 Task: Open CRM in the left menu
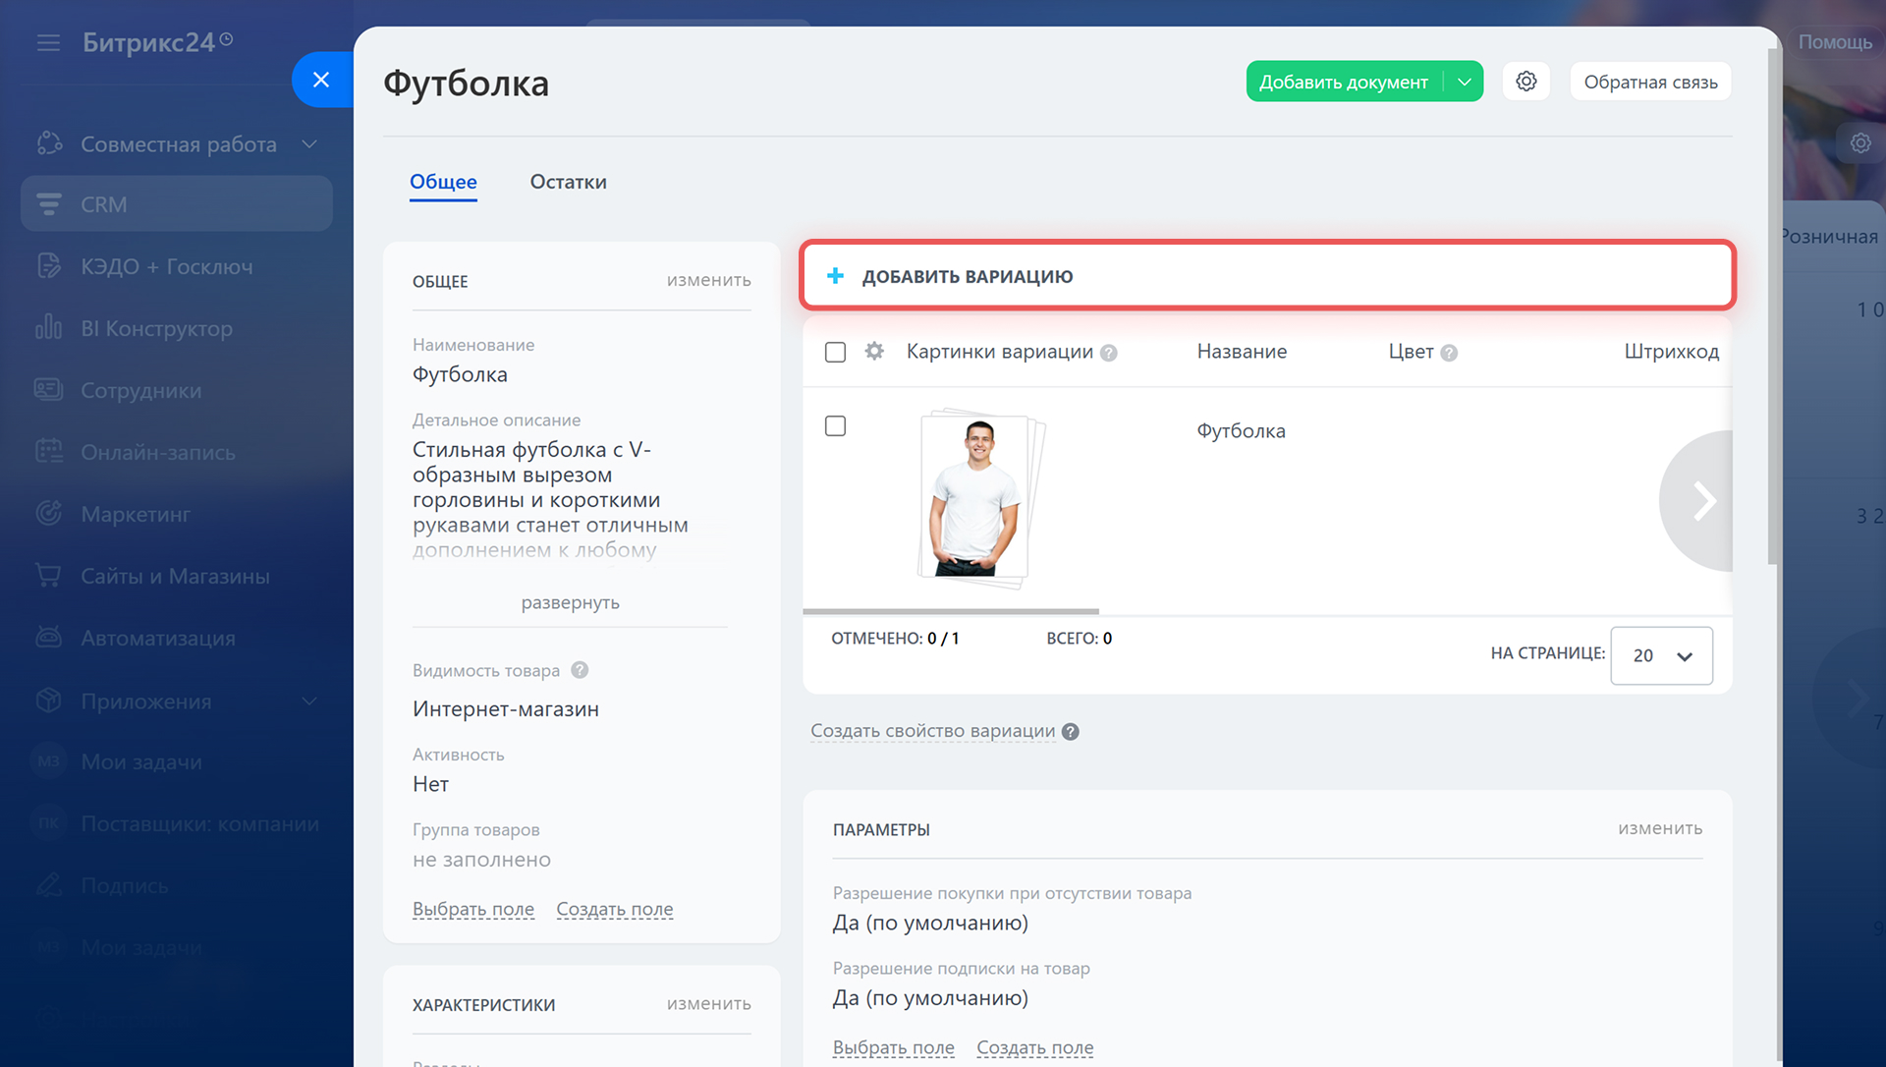pos(177,203)
